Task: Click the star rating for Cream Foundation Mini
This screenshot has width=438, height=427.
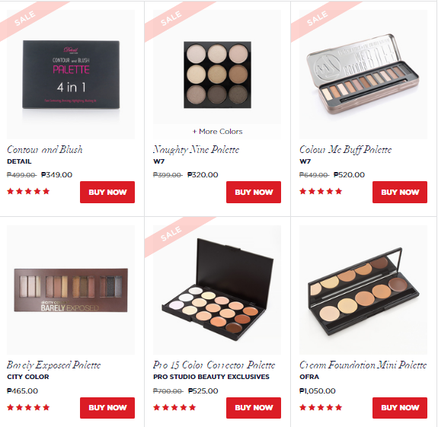Action: [321, 407]
